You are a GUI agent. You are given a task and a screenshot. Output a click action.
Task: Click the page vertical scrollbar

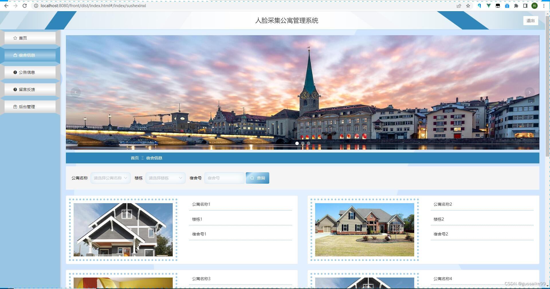(547, 86)
